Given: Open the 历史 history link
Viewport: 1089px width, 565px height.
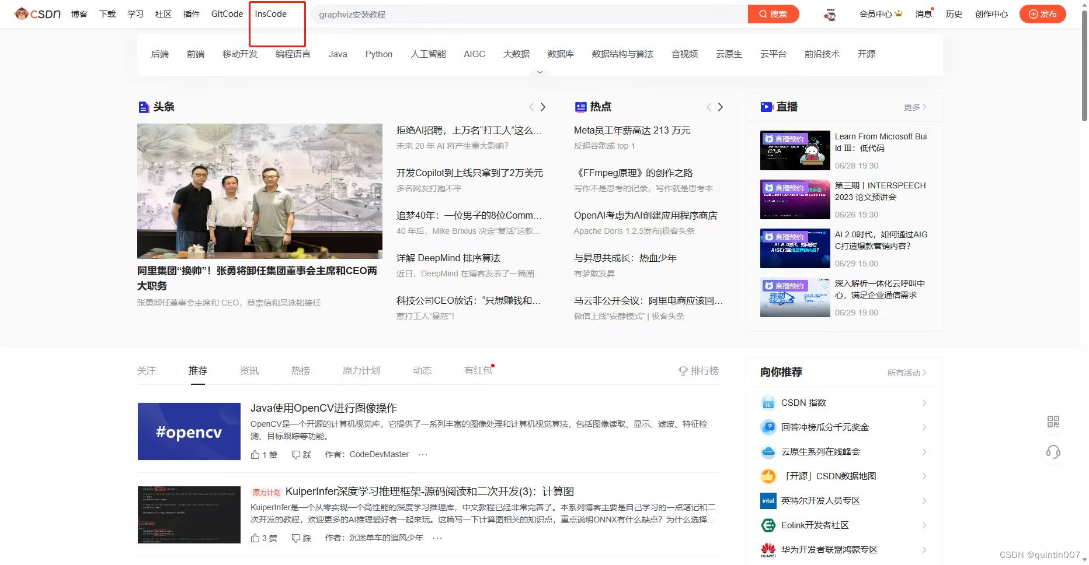Looking at the screenshot, I should tap(954, 14).
